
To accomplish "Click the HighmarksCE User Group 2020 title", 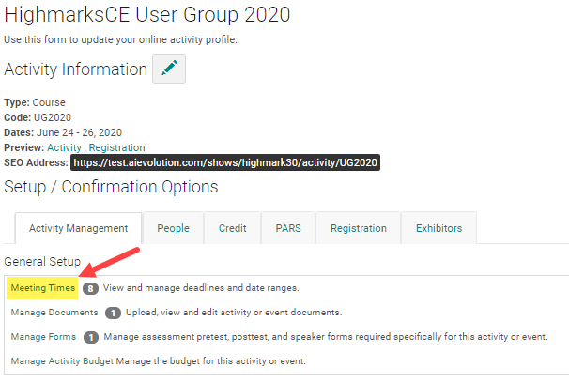I will (x=146, y=15).
